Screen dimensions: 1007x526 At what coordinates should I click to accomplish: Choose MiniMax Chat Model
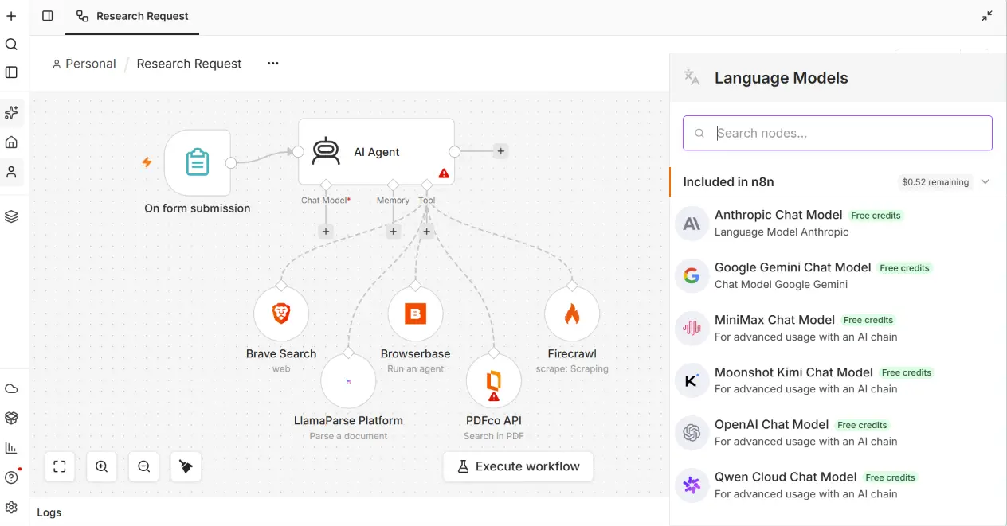point(838,328)
